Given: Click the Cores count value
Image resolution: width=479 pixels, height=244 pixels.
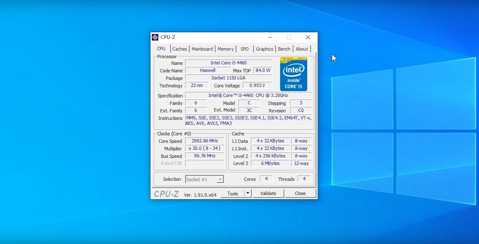Looking at the screenshot, I should [x=266, y=179].
